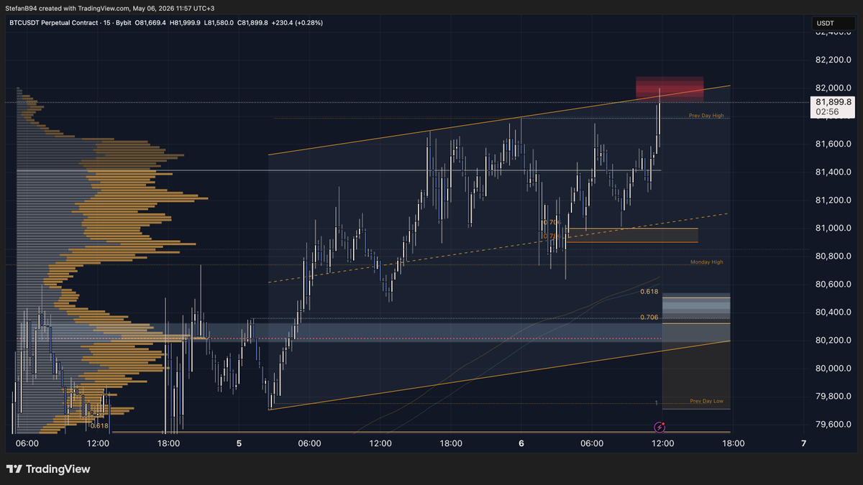
Task: Select the Prev Day High label
Action: [x=706, y=116]
